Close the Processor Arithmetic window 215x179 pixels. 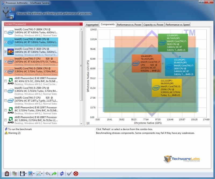[209, 2]
